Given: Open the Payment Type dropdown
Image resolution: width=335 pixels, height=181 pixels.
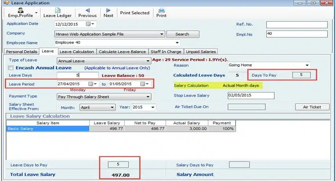Looking at the screenshot, I should (x=148, y=96).
